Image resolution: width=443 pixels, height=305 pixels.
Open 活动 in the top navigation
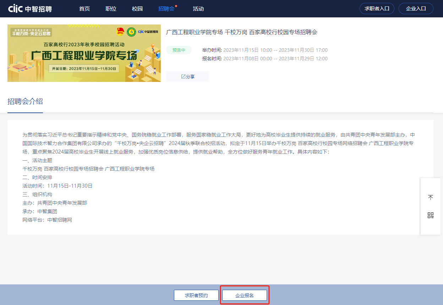click(198, 9)
